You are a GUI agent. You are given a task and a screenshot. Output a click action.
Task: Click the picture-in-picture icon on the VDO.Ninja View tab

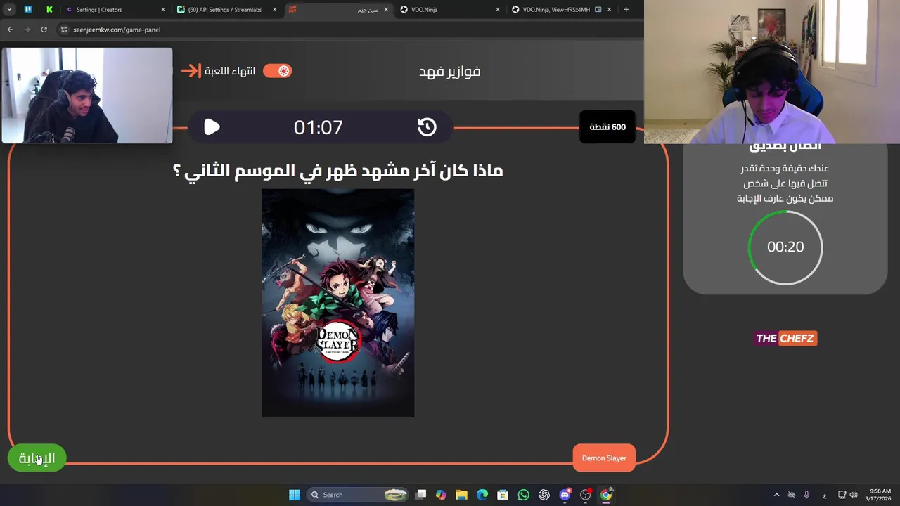[x=598, y=10]
